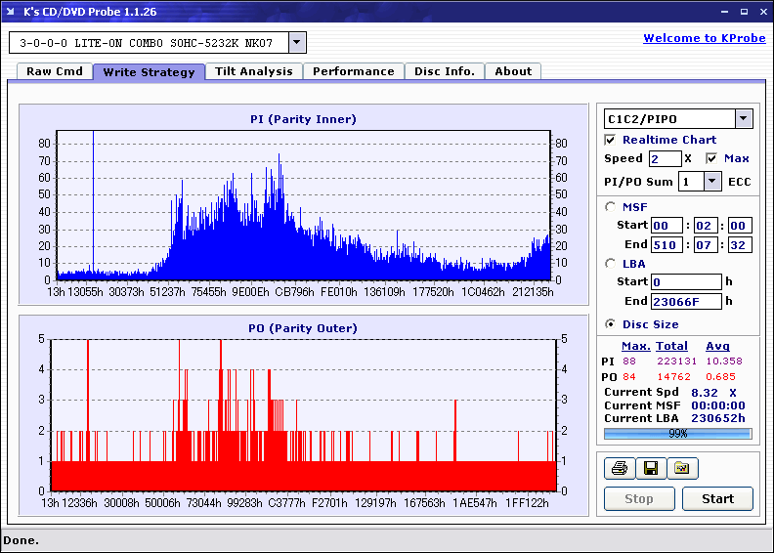Uncheck the Max speed checkbox
774x553 pixels.
coord(711,158)
